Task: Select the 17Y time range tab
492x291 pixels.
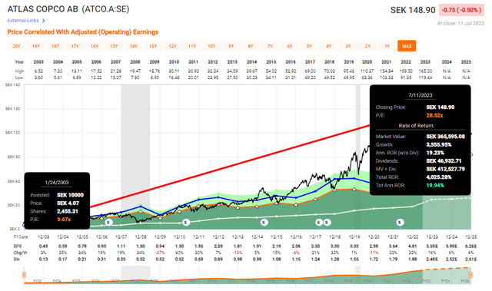Action: pyautogui.click(x=75, y=46)
